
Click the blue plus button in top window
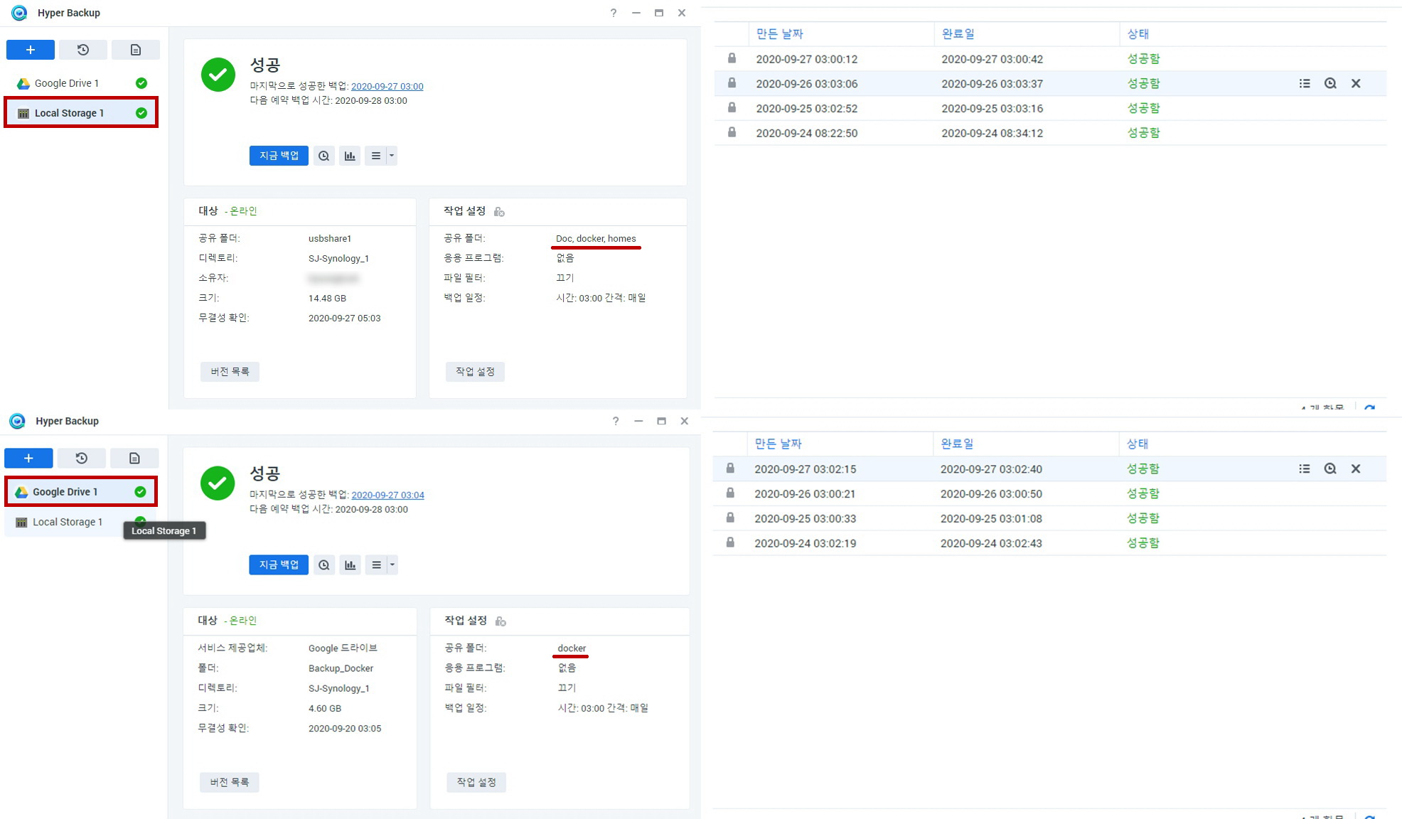coord(30,50)
